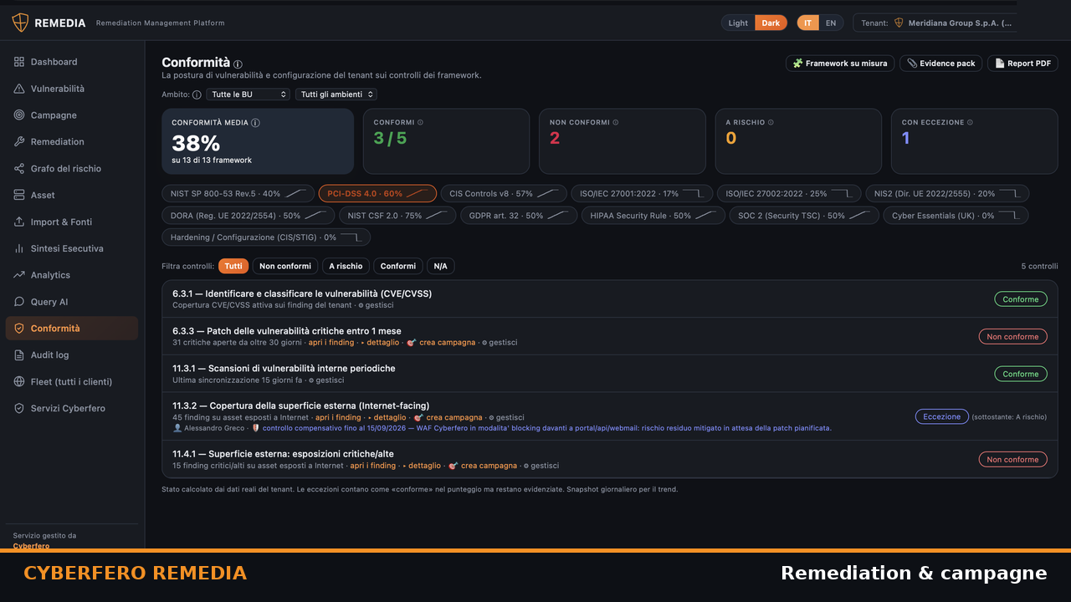
Task: Click the Audit log document icon
Action: tap(19, 355)
